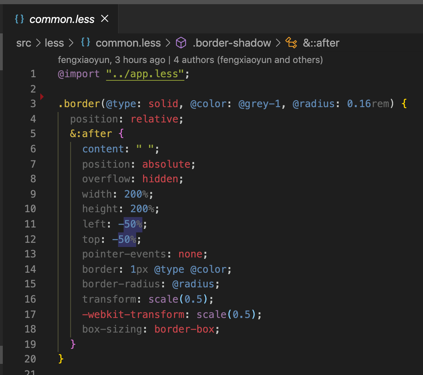Click line number 3 in the gutter

[33, 104]
